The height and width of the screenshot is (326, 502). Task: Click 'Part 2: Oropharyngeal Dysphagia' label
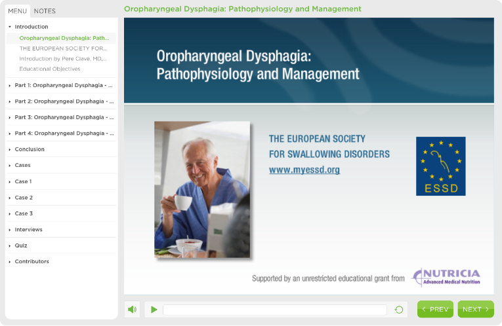click(64, 101)
